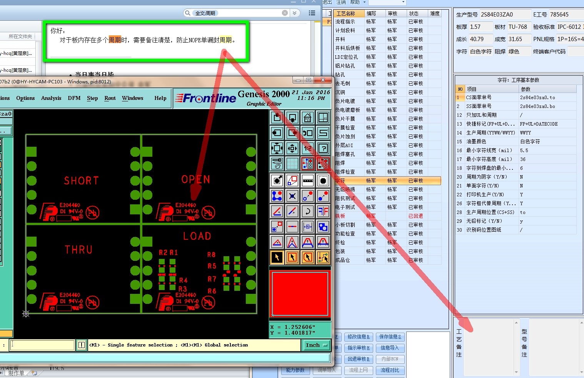The height and width of the screenshot is (378, 584).
Task: Click the 修改信息R button
Action: pyautogui.click(x=359, y=337)
